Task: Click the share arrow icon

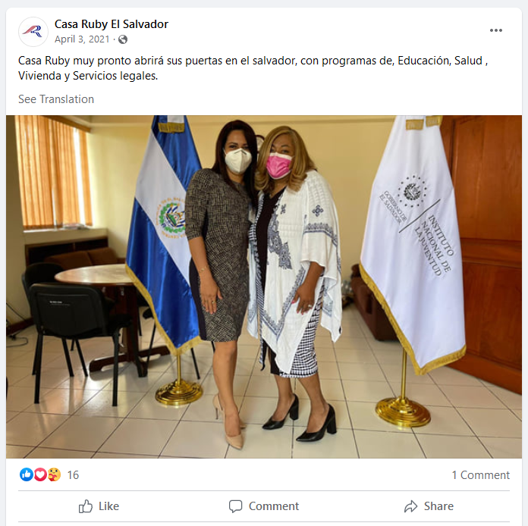Action: pos(411,506)
